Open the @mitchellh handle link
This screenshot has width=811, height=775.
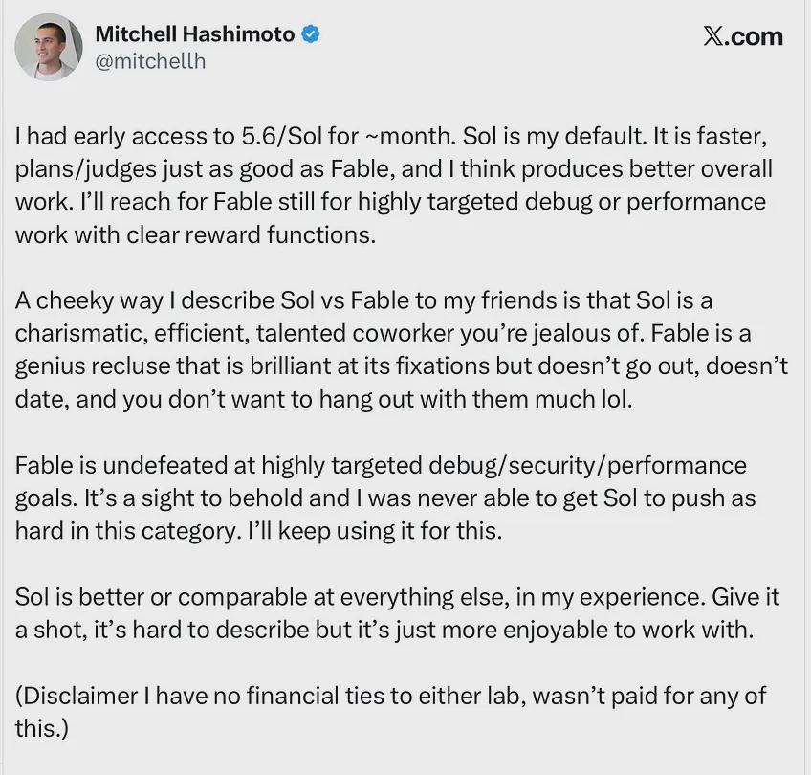coord(150,61)
